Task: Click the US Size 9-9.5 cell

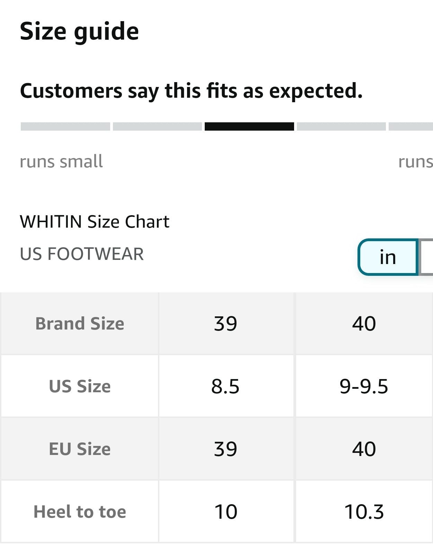Action: (364, 386)
